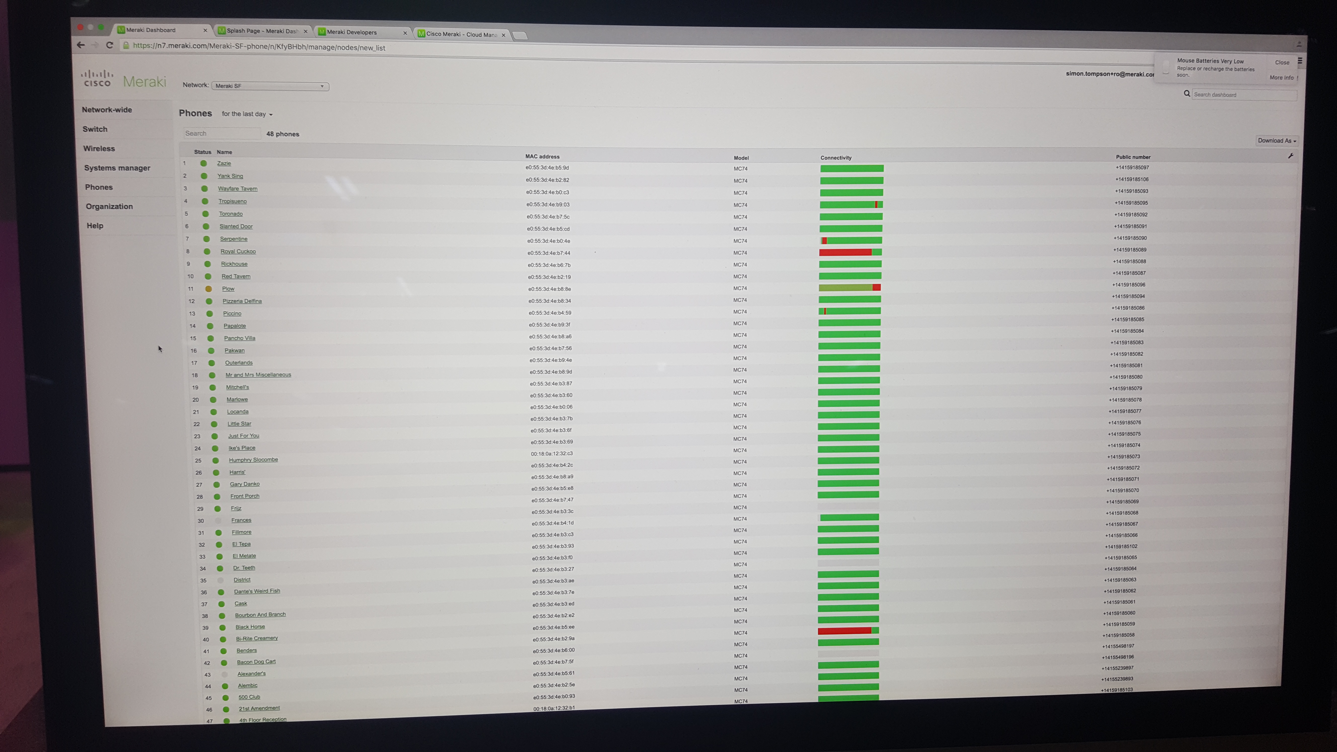This screenshot has width=1337, height=752.
Task: Open the Chrome menu icon
Action: (1300, 61)
